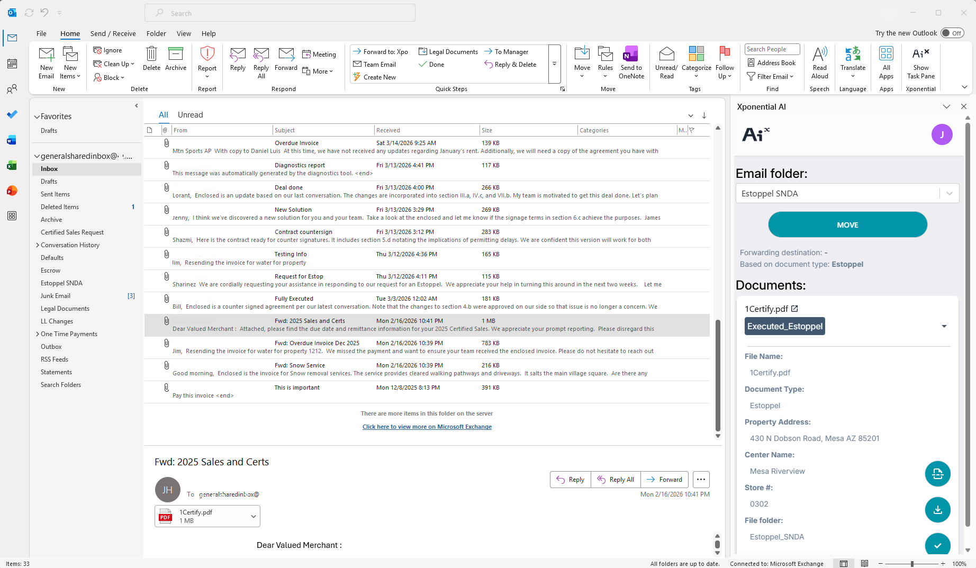The width and height of the screenshot is (976, 568).
Task: Collapse the Conversation History folder
Action: [x=38, y=245]
